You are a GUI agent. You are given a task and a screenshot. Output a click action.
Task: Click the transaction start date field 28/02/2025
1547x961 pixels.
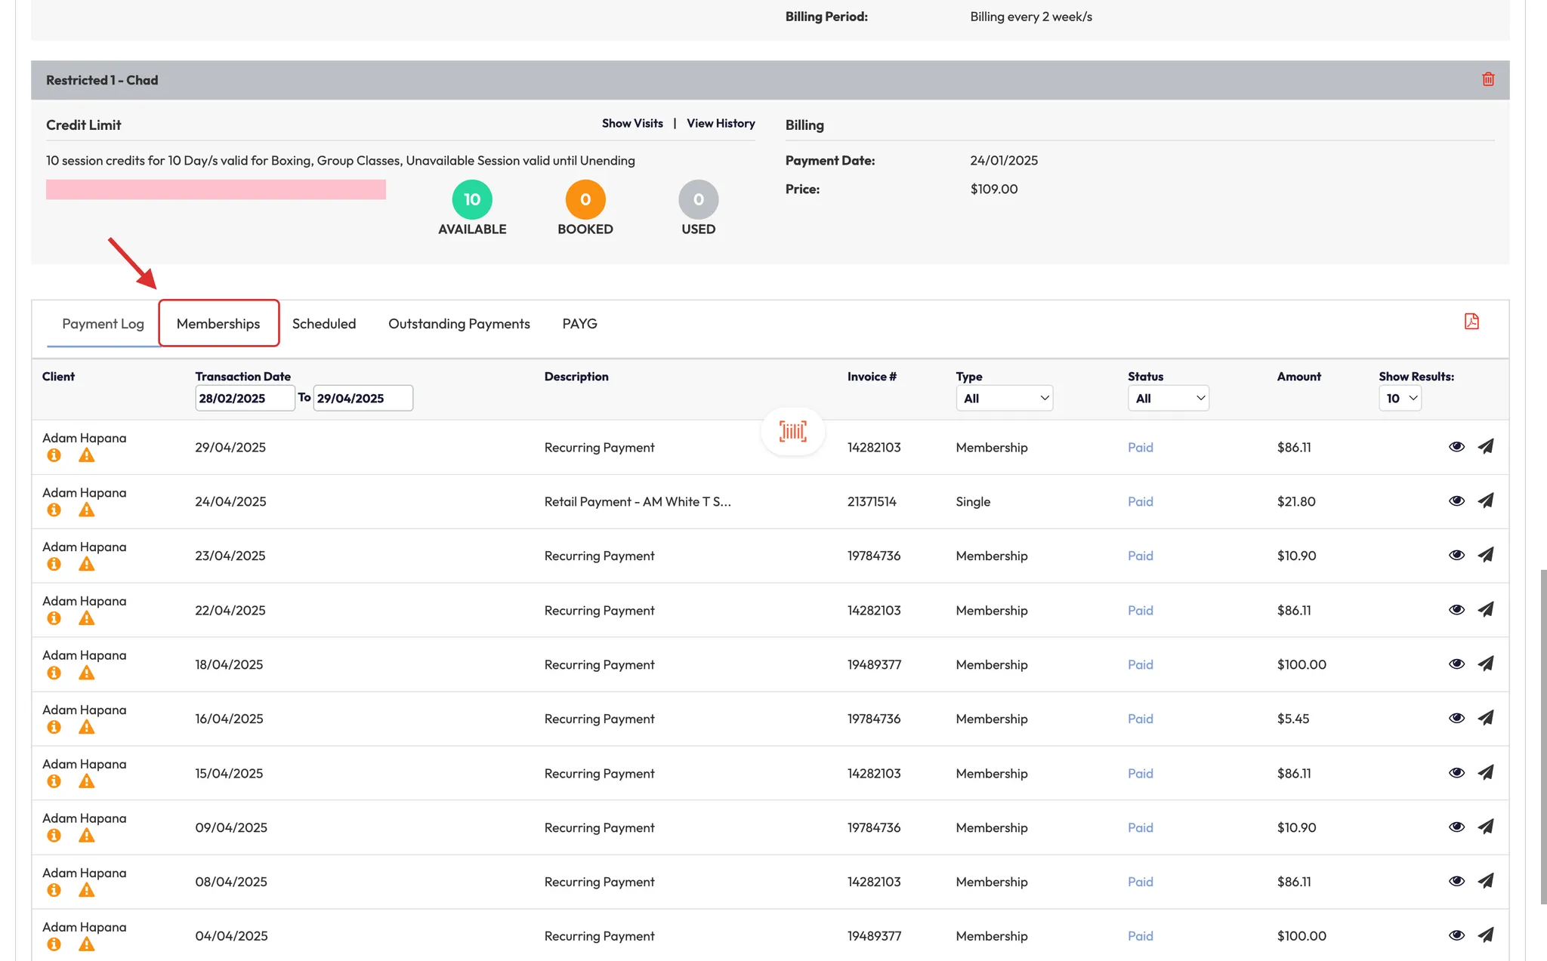(x=244, y=398)
